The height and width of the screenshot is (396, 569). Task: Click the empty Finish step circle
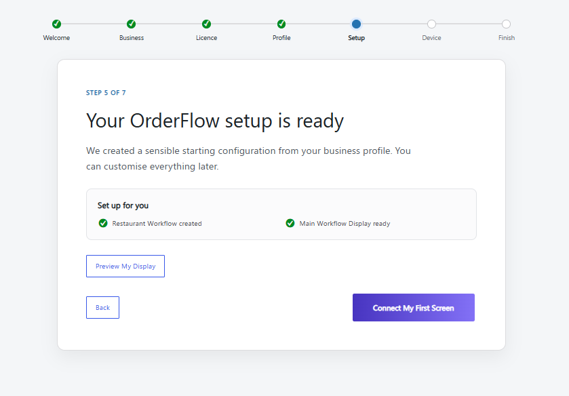tap(506, 24)
